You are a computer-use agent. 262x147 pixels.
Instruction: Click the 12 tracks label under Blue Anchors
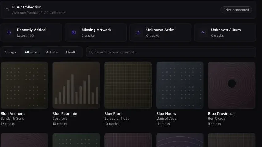pyautogui.click(x=8, y=124)
